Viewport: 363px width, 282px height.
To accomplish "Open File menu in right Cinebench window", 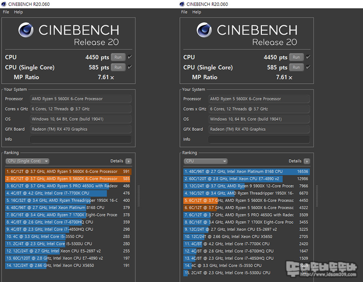I will (184, 12).
